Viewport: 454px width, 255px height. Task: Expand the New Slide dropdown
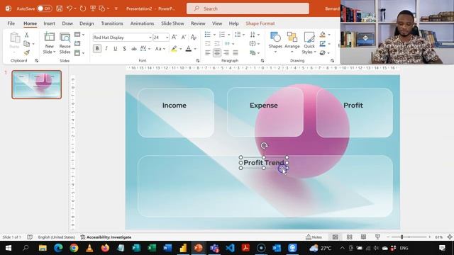pyautogui.click(x=49, y=52)
